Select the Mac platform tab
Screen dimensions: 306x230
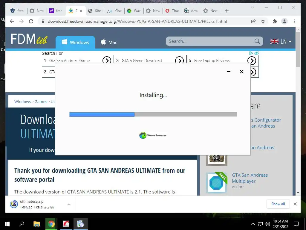pyautogui.click(x=109, y=42)
